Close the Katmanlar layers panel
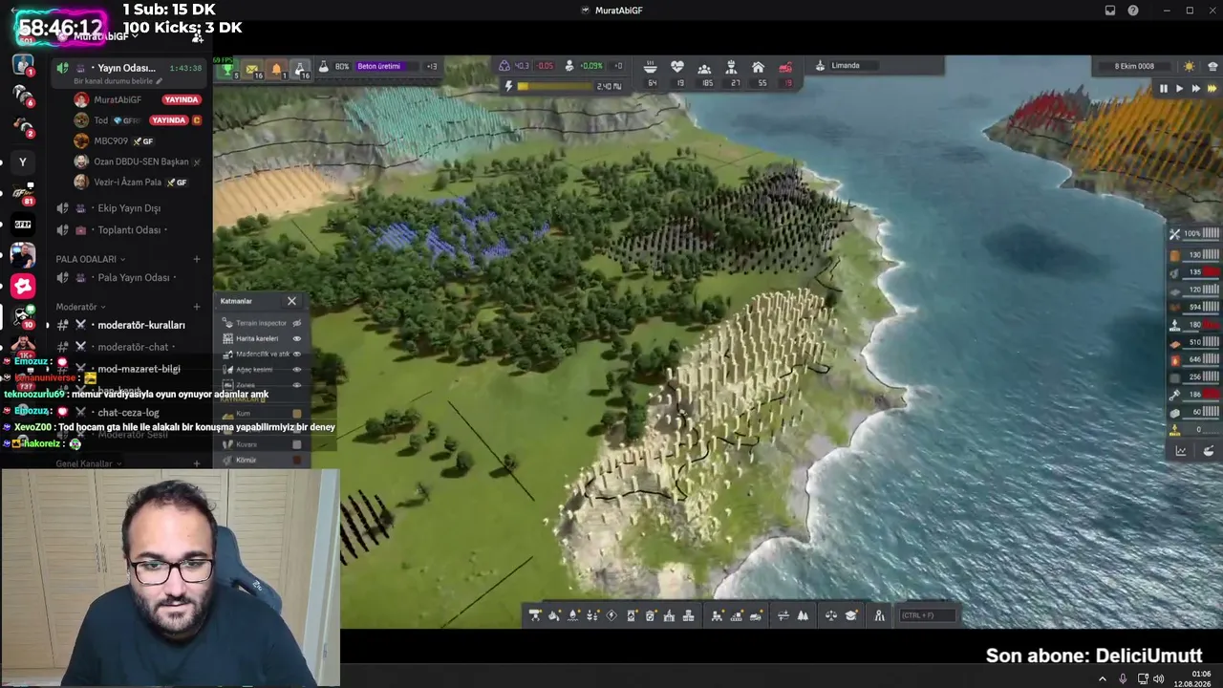The height and width of the screenshot is (688, 1223). 291,301
